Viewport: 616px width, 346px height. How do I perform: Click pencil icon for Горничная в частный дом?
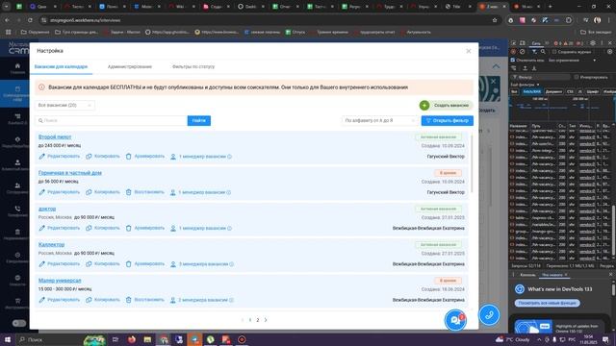pos(42,192)
